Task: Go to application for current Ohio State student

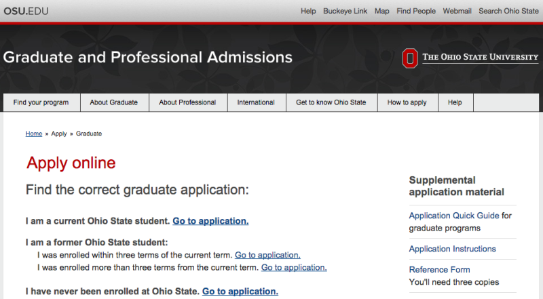Action: [210, 221]
